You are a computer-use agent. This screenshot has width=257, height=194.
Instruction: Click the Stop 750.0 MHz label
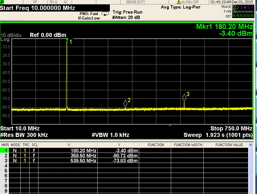pyautogui.click(x=231, y=129)
